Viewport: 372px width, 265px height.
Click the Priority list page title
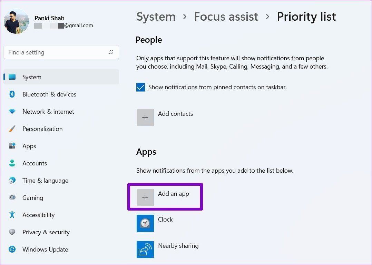[x=306, y=17]
